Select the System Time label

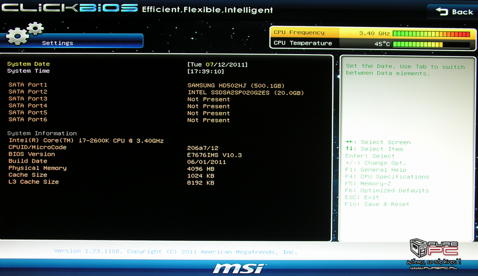click(x=28, y=71)
